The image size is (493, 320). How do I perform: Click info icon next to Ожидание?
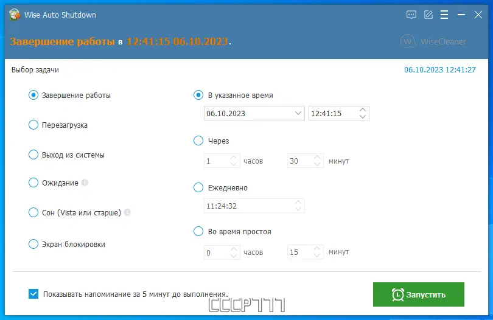point(85,183)
